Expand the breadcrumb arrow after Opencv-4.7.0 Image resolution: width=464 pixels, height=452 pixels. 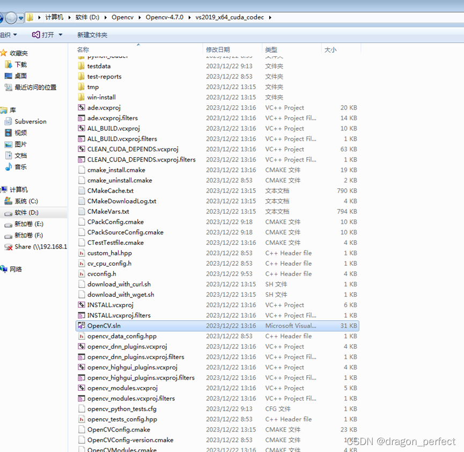(190, 17)
